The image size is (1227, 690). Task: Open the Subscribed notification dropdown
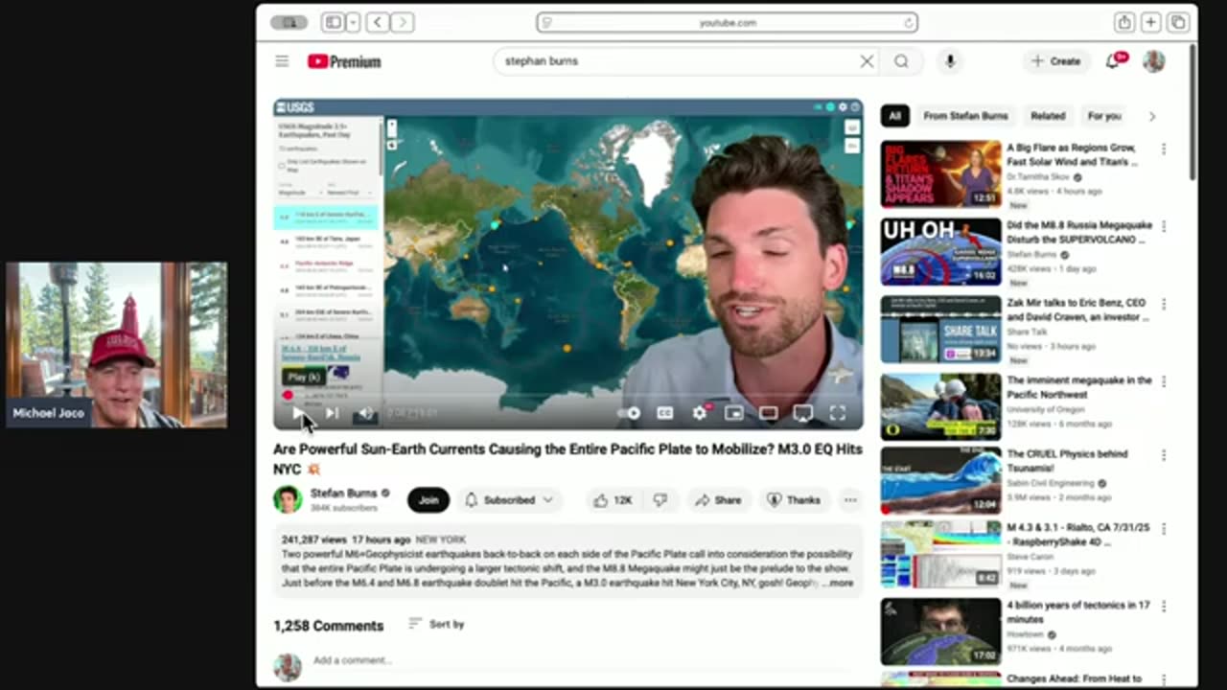(x=510, y=500)
